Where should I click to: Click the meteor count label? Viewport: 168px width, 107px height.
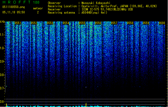click(38, 8)
